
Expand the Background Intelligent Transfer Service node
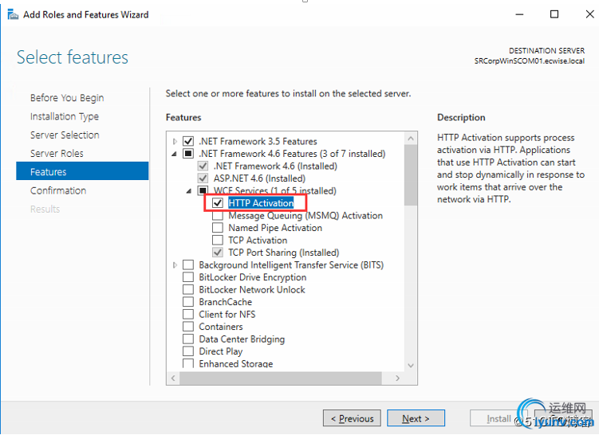click(x=175, y=265)
